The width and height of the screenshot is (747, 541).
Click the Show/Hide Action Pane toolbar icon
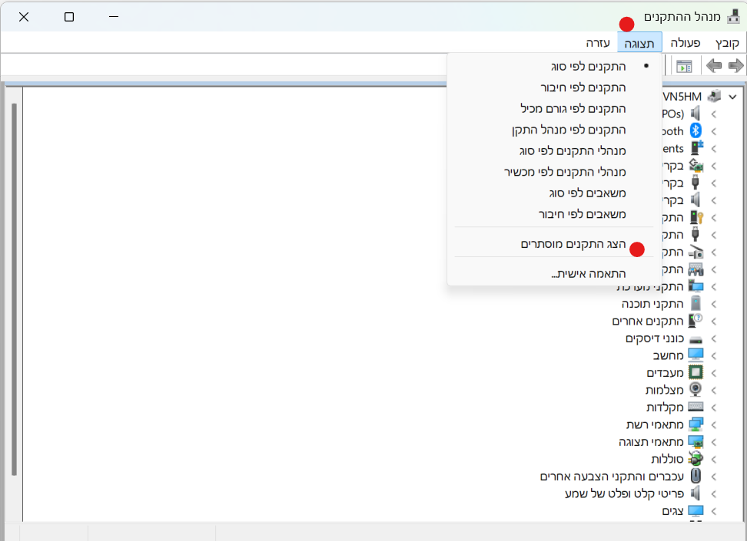[684, 66]
